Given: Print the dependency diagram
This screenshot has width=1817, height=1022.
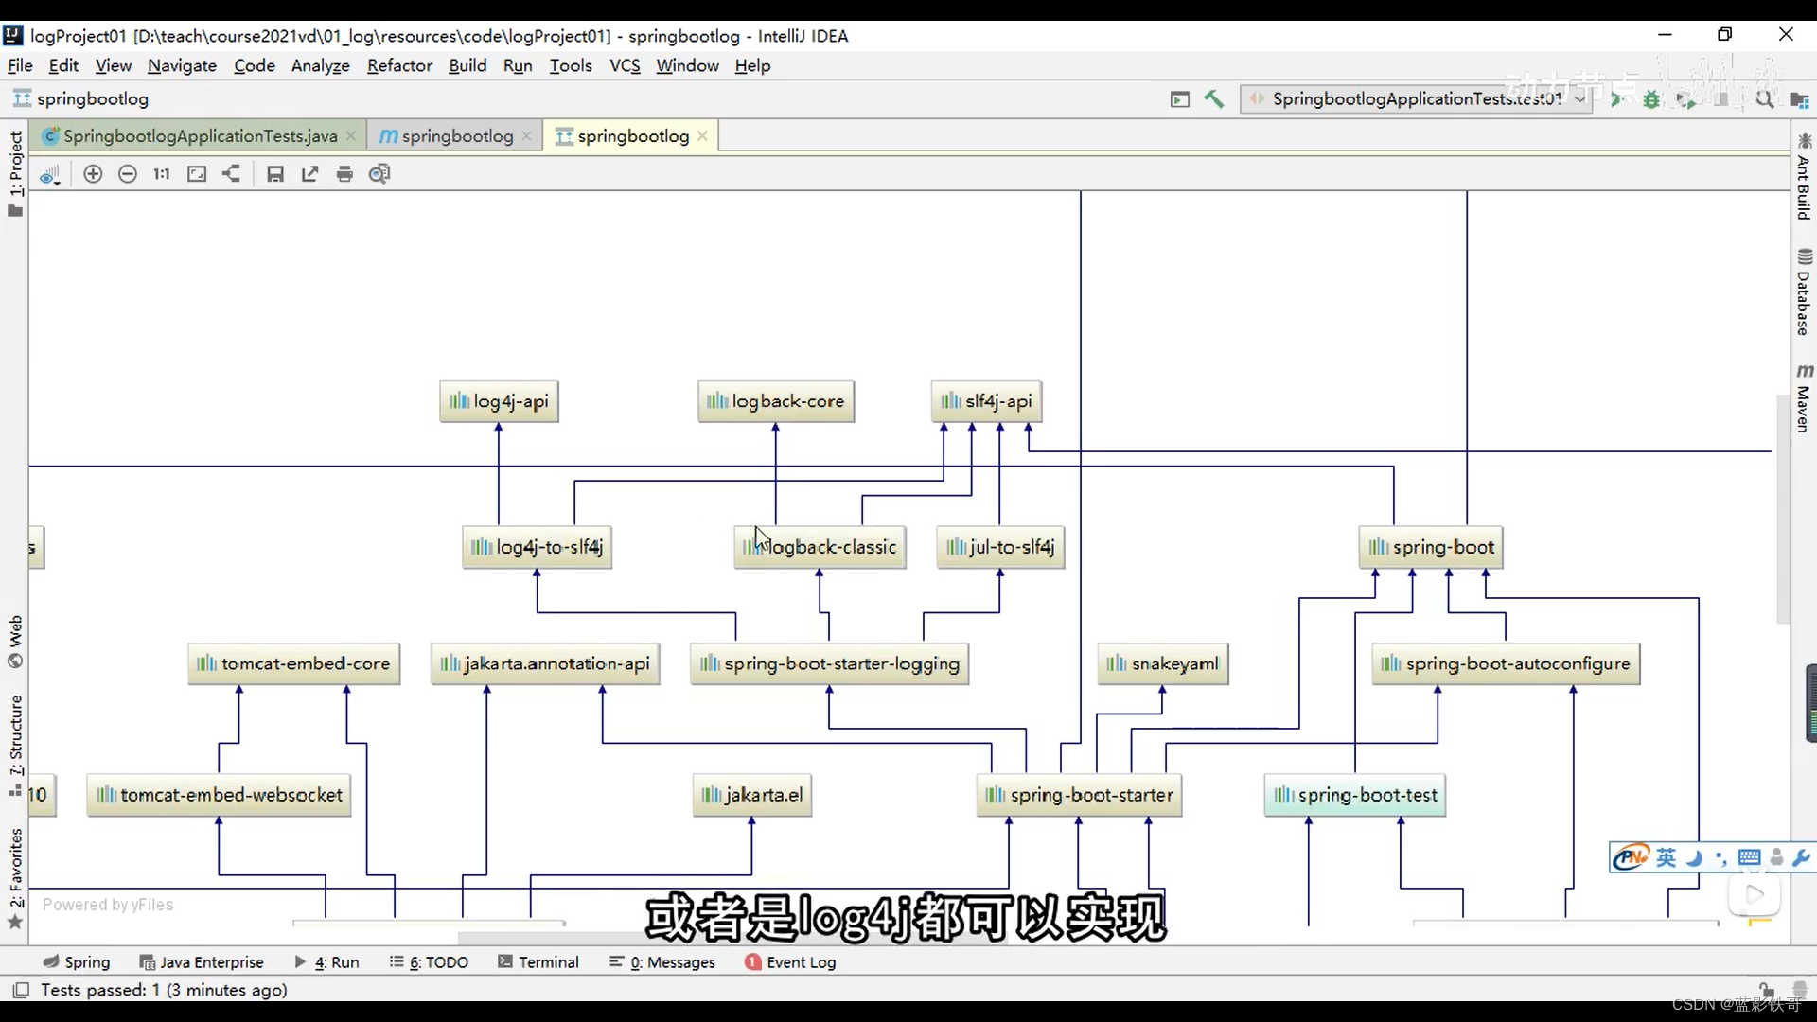Looking at the screenshot, I should point(344,174).
